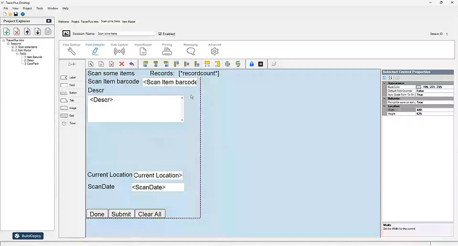Collapse the Location property group
Image resolution: width=458 pixels, height=246 pixels.
[385, 106]
